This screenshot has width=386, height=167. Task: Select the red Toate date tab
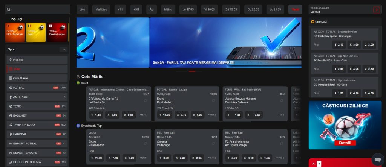pyautogui.click(x=296, y=9)
